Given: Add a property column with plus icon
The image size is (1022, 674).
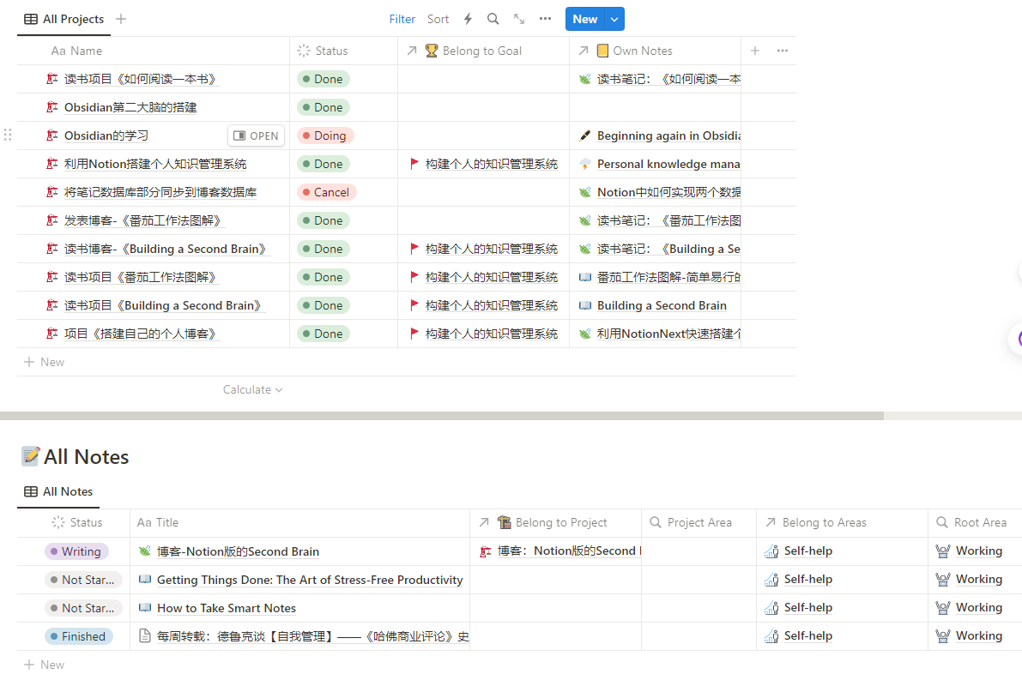Looking at the screenshot, I should coord(755,51).
